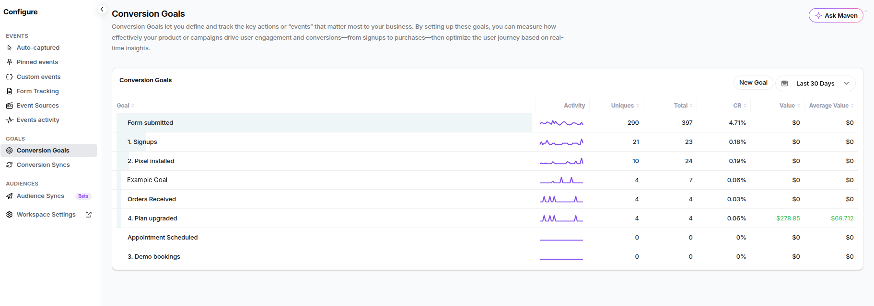Sort table by Value column
Viewport: 874px width, 306px height.
(x=790, y=106)
